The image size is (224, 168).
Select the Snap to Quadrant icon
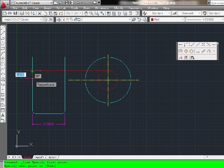186,51
